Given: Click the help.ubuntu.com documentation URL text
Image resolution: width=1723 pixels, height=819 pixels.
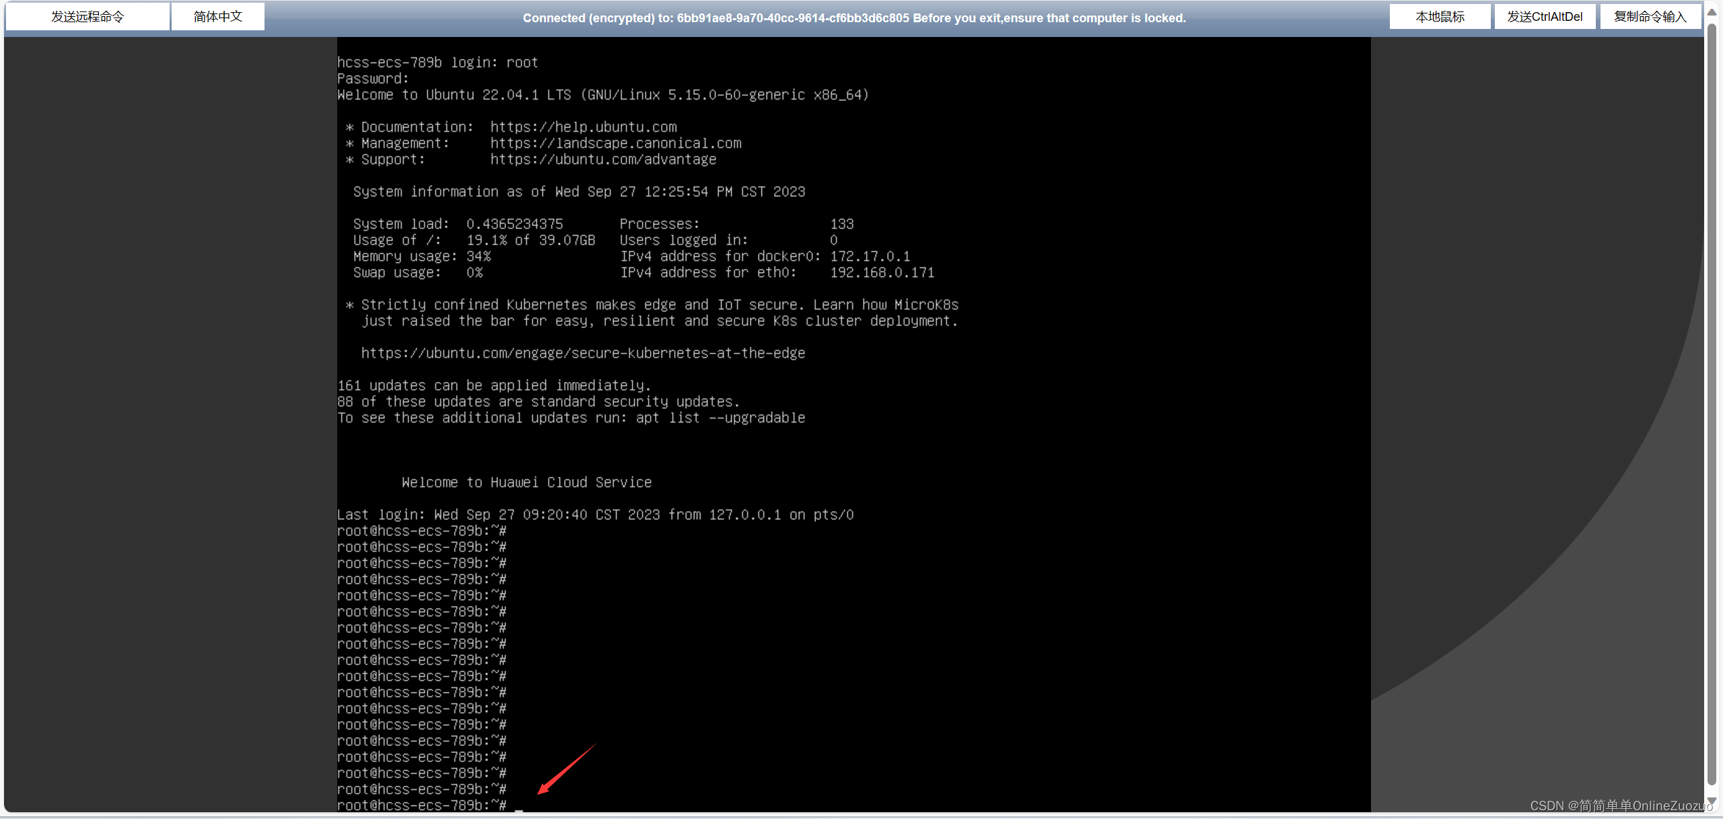Looking at the screenshot, I should [x=584, y=127].
